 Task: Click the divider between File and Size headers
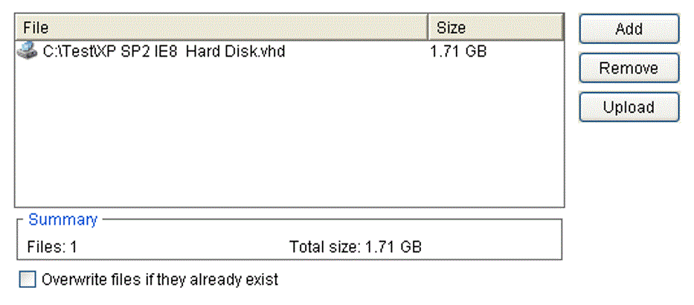[428, 28]
